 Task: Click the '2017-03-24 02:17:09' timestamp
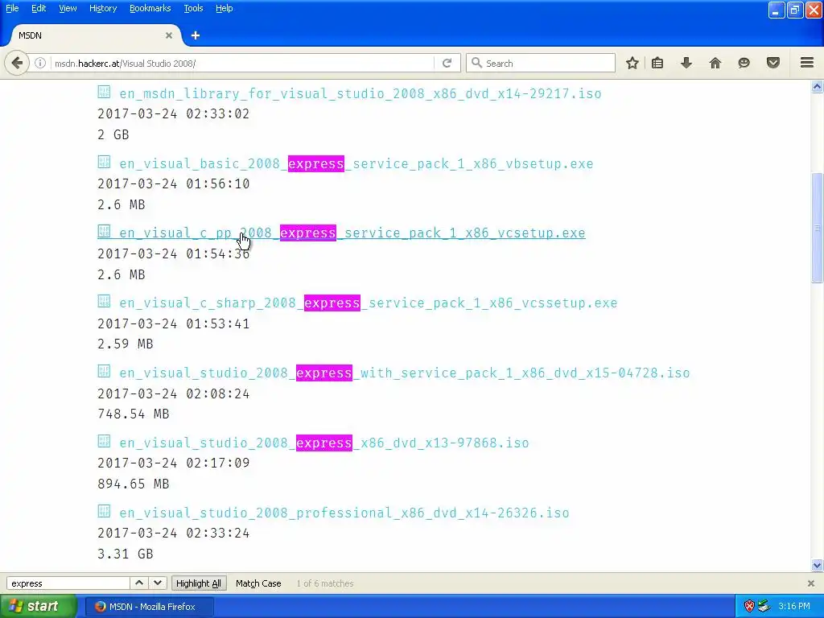[x=174, y=463]
